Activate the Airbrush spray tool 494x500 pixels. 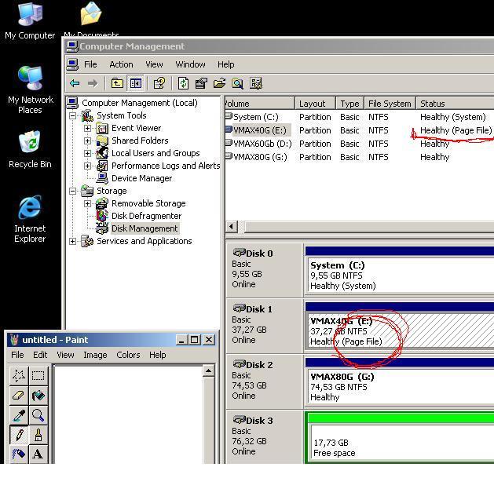pyautogui.click(x=20, y=454)
